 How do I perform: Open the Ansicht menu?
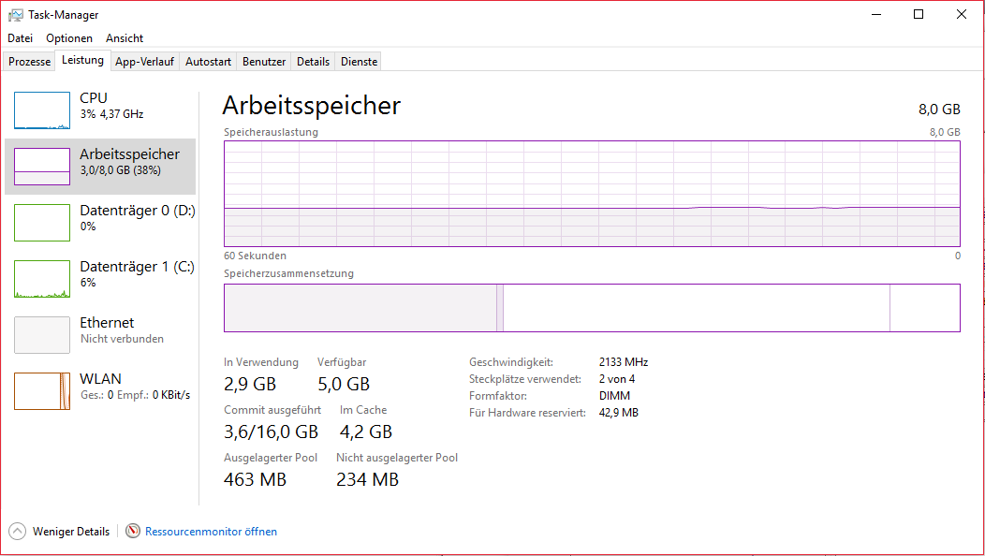(x=125, y=38)
